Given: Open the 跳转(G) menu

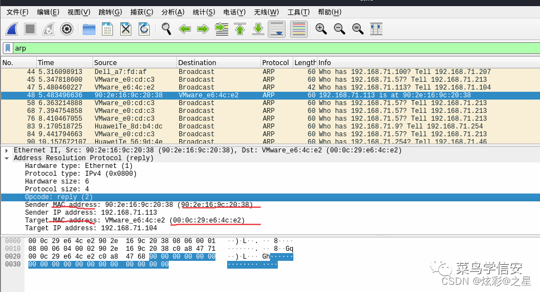Looking at the screenshot, I should [x=110, y=12].
